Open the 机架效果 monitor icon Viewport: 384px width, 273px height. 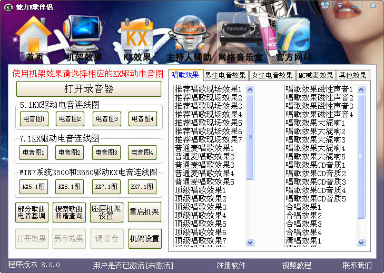[x=83, y=38]
